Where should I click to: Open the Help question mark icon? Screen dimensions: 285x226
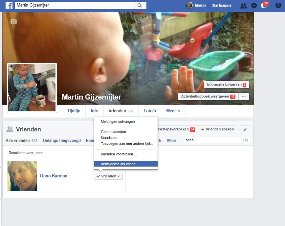279,6
